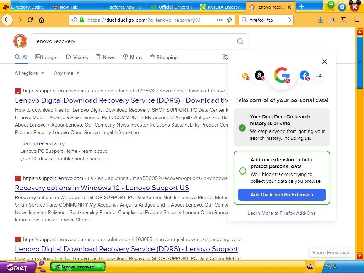This screenshot has width=364, height=273.
Task: Close the privacy promo popup
Action: pyautogui.click(x=325, y=61)
